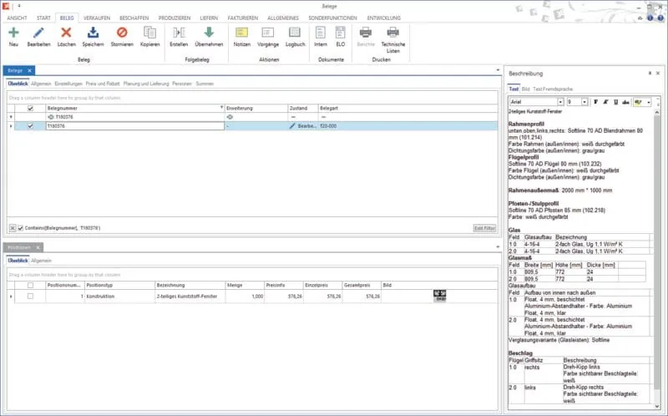Open the Logbuch icon
Viewport: 668px width, 416px height.
click(296, 33)
